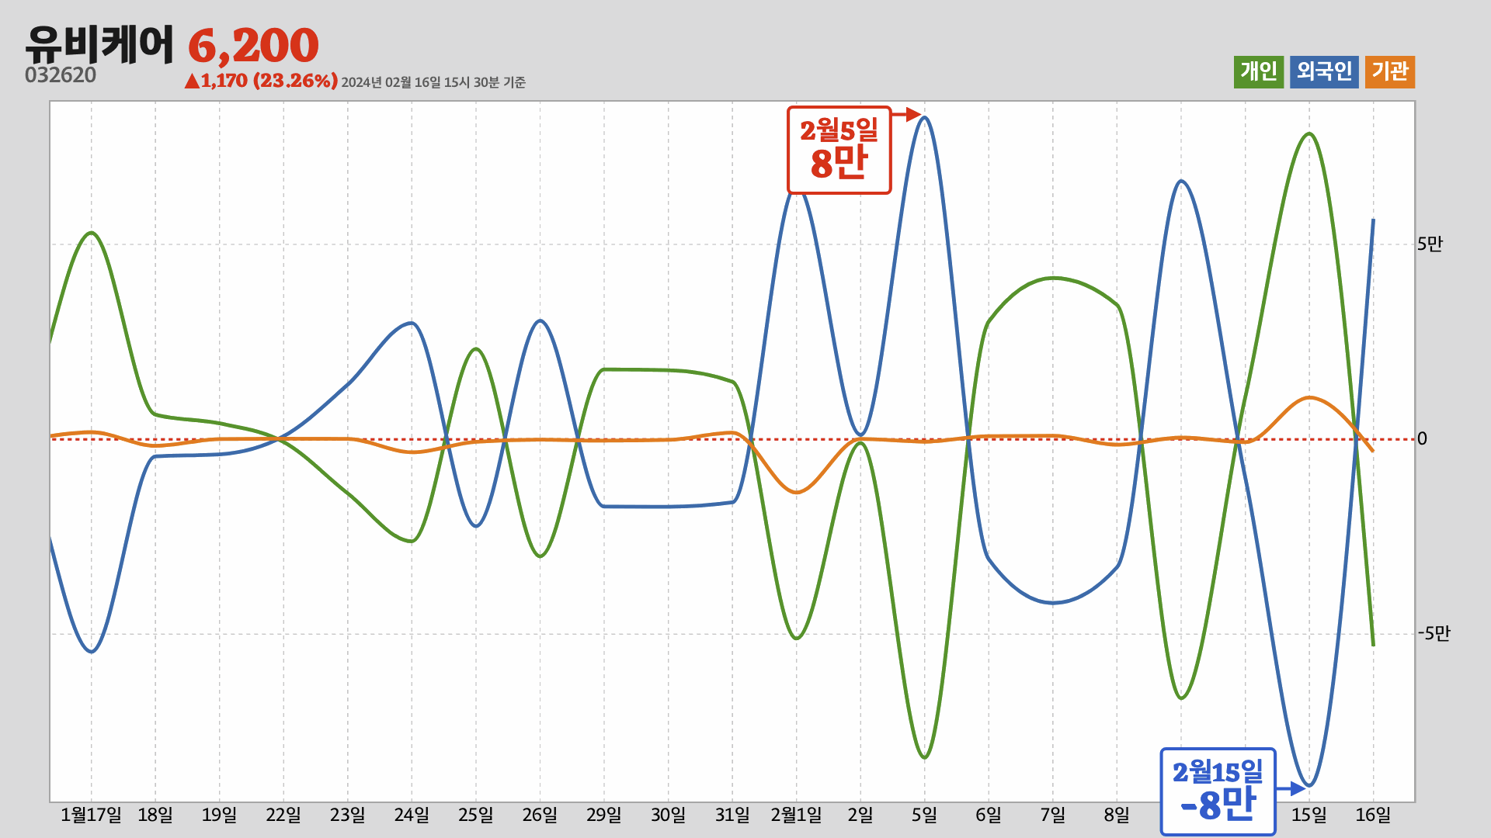The height and width of the screenshot is (838, 1491).
Task: Click the orange line dip on 2월1일
Action: [x=797, y=492]
